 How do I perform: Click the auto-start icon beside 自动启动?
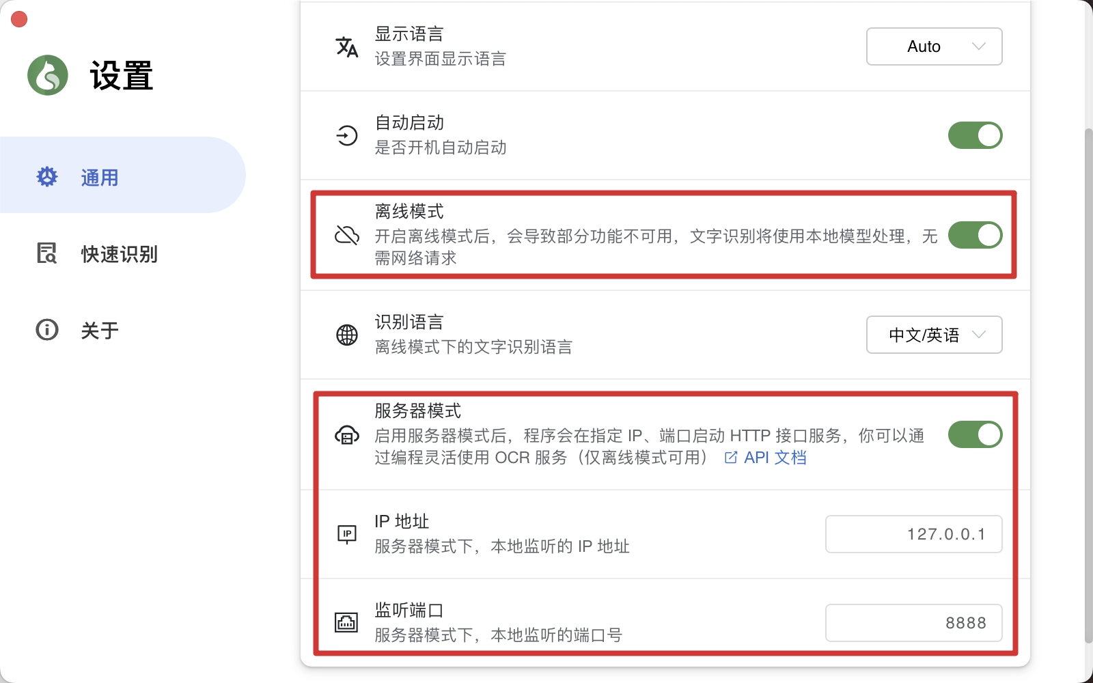[347, 135]
